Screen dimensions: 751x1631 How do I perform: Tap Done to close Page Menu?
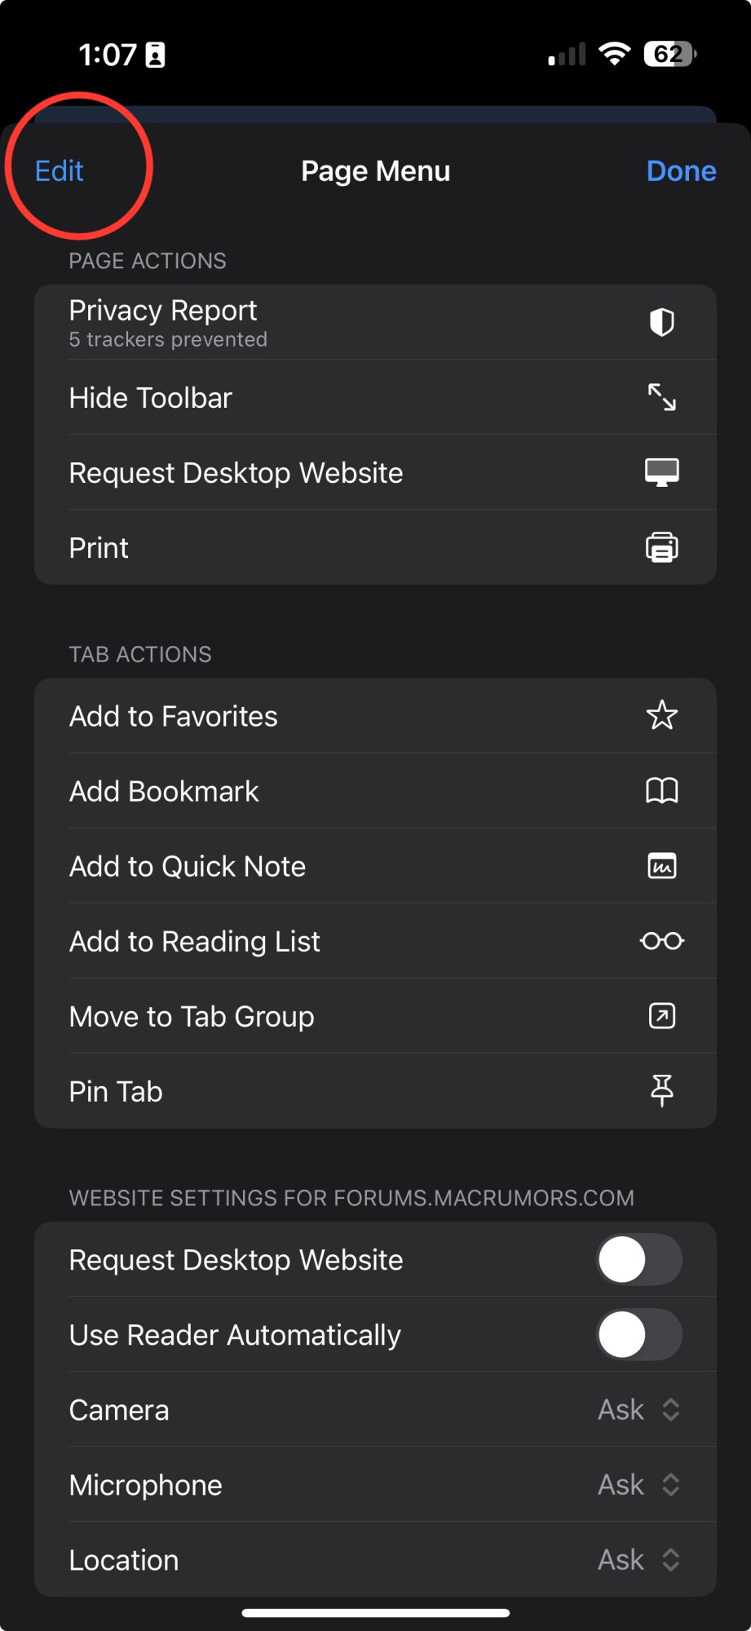[x=681, y=171]
